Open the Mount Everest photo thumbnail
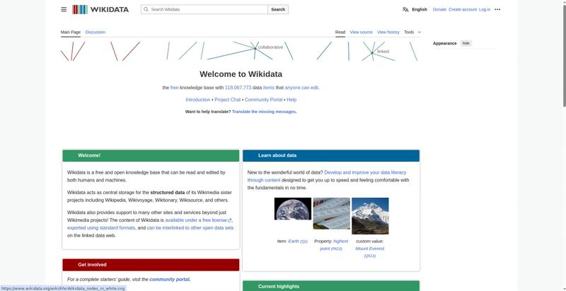The width and height of the screenshot is (566, 291). (x=370, y=215)
